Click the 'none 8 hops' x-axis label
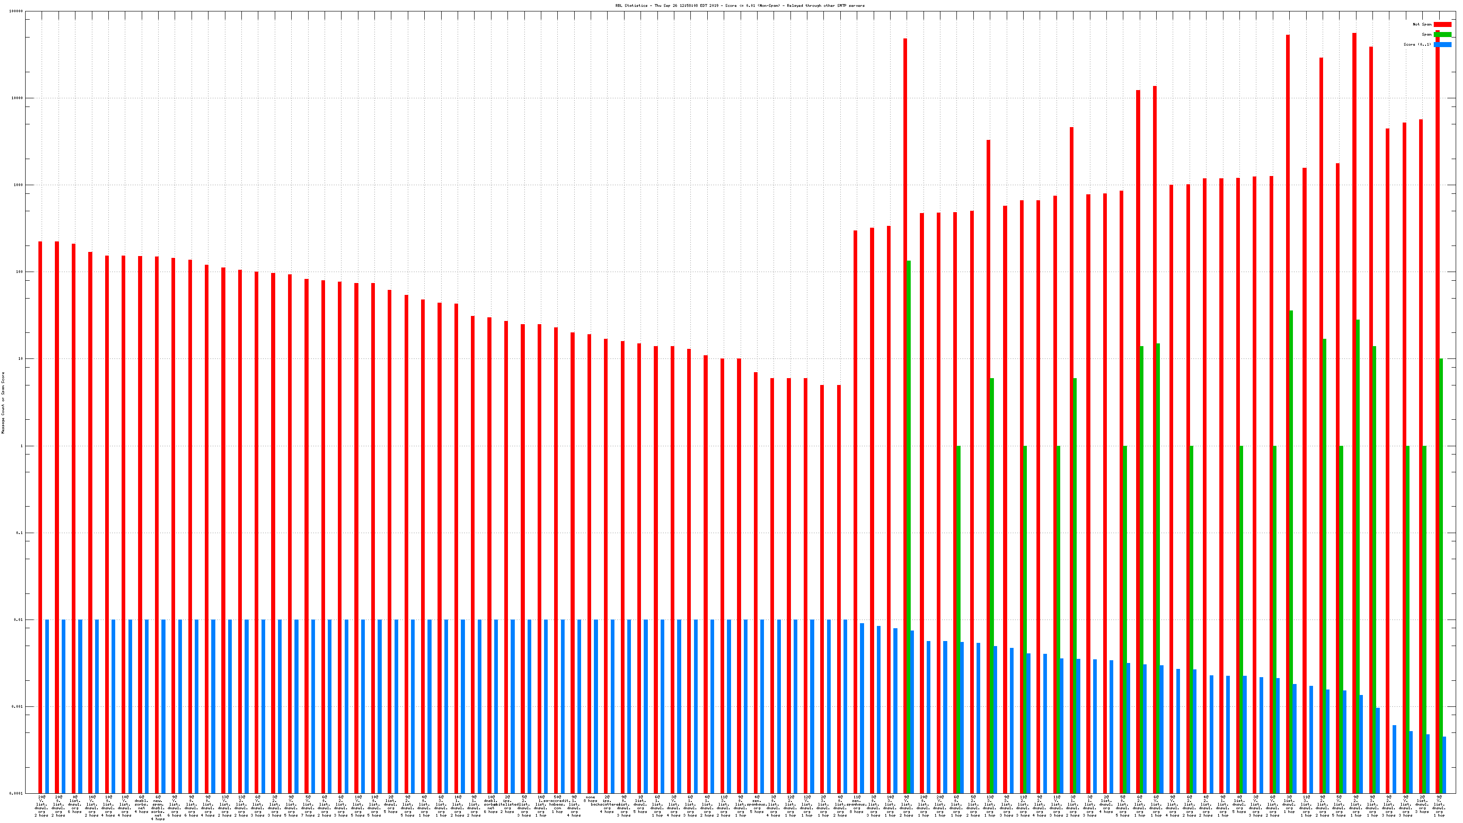Image resolution: width=1463 pixels, height=823 pixels. point(590,799)
